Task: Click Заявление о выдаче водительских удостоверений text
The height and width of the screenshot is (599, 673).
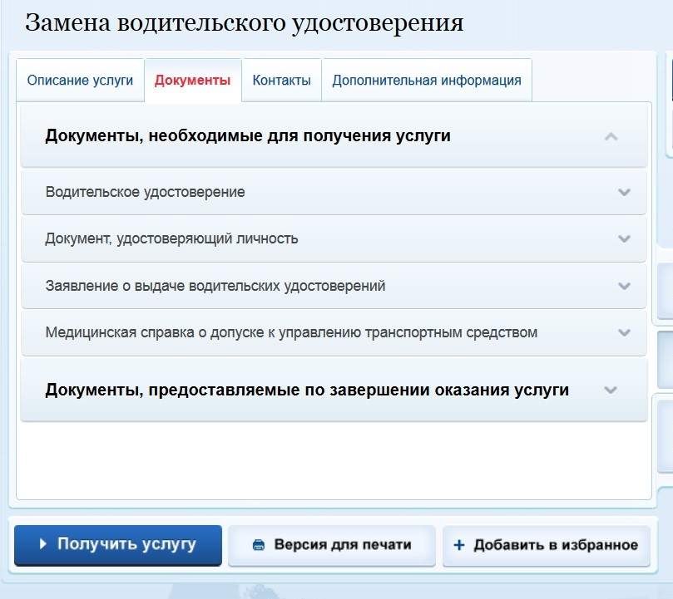Action: point(215,286)
